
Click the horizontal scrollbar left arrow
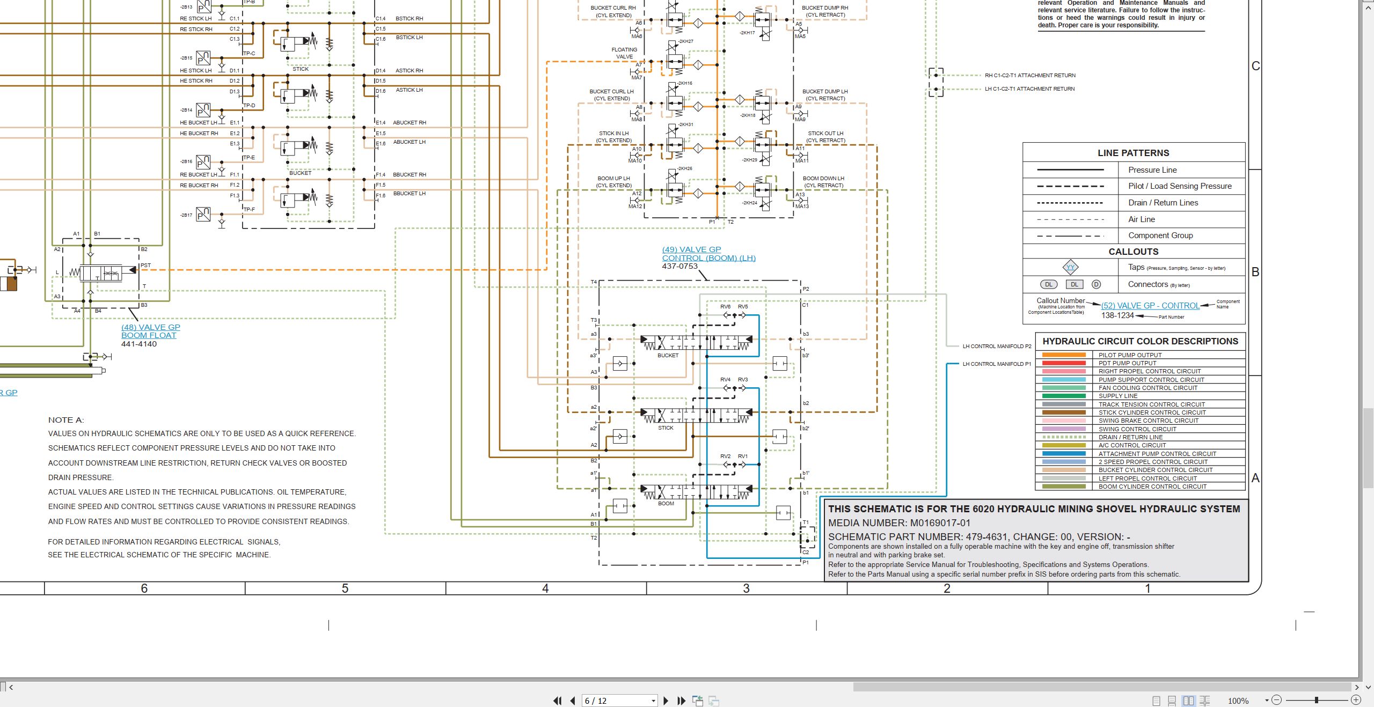(x=11, y=687)
